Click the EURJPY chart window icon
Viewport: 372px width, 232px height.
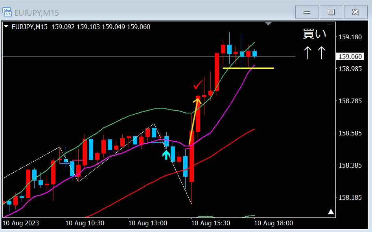pos(7,12)
